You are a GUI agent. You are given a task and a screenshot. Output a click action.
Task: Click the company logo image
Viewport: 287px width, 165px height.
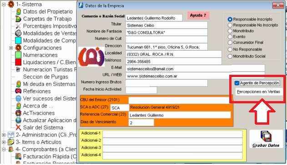click(91, 57)
